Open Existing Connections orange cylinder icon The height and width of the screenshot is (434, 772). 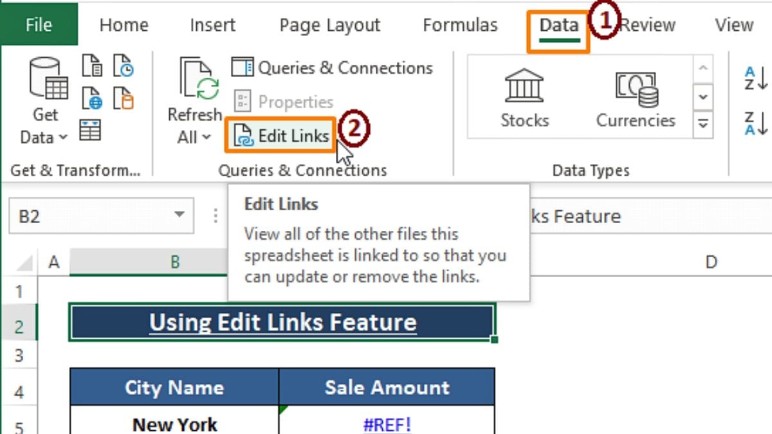tap(123, 98)
